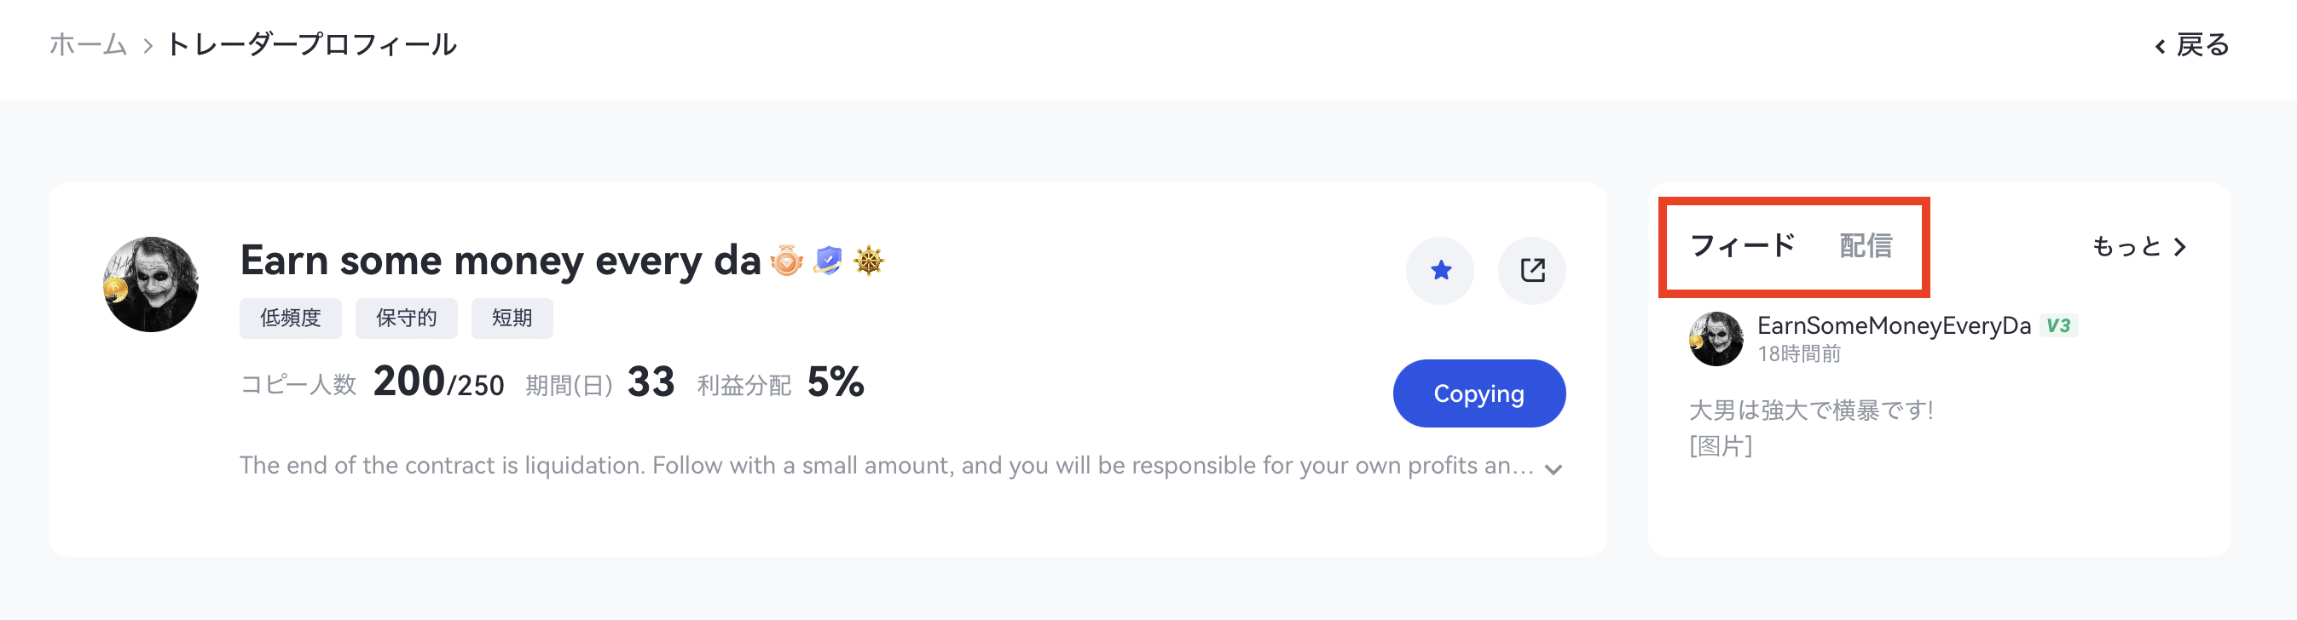
Task: Click the gold ship wheel badge
Action: pos(869,261)
